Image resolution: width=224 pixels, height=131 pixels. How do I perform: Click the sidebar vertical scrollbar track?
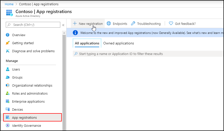click(64, 83)
